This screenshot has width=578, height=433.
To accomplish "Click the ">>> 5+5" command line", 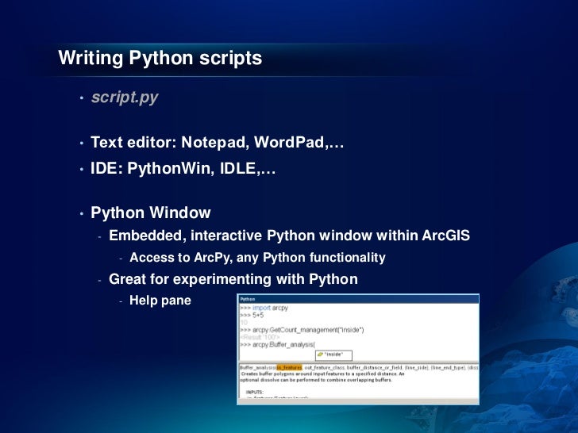I will click(x=252, y=315).
